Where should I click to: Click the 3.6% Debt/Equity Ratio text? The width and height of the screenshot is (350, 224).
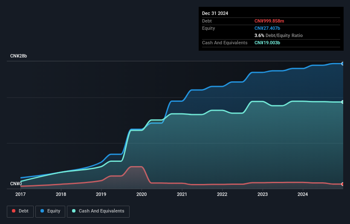click(278, 35)
